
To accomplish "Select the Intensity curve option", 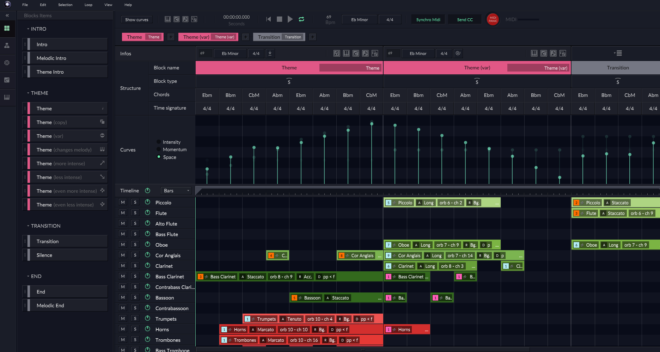I will tap(159, 142).
